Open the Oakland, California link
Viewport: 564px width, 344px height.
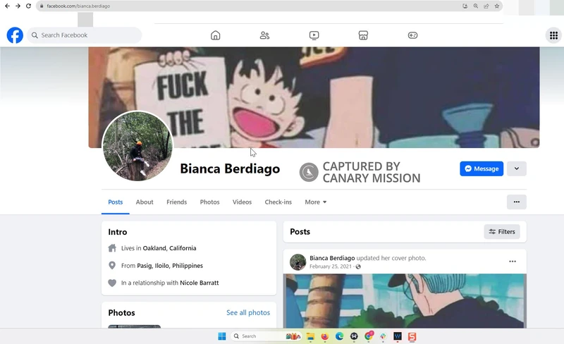pyautogui.click(x=169, y=248)
